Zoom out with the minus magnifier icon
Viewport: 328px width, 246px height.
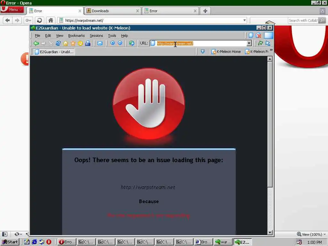tap(120, 43)
